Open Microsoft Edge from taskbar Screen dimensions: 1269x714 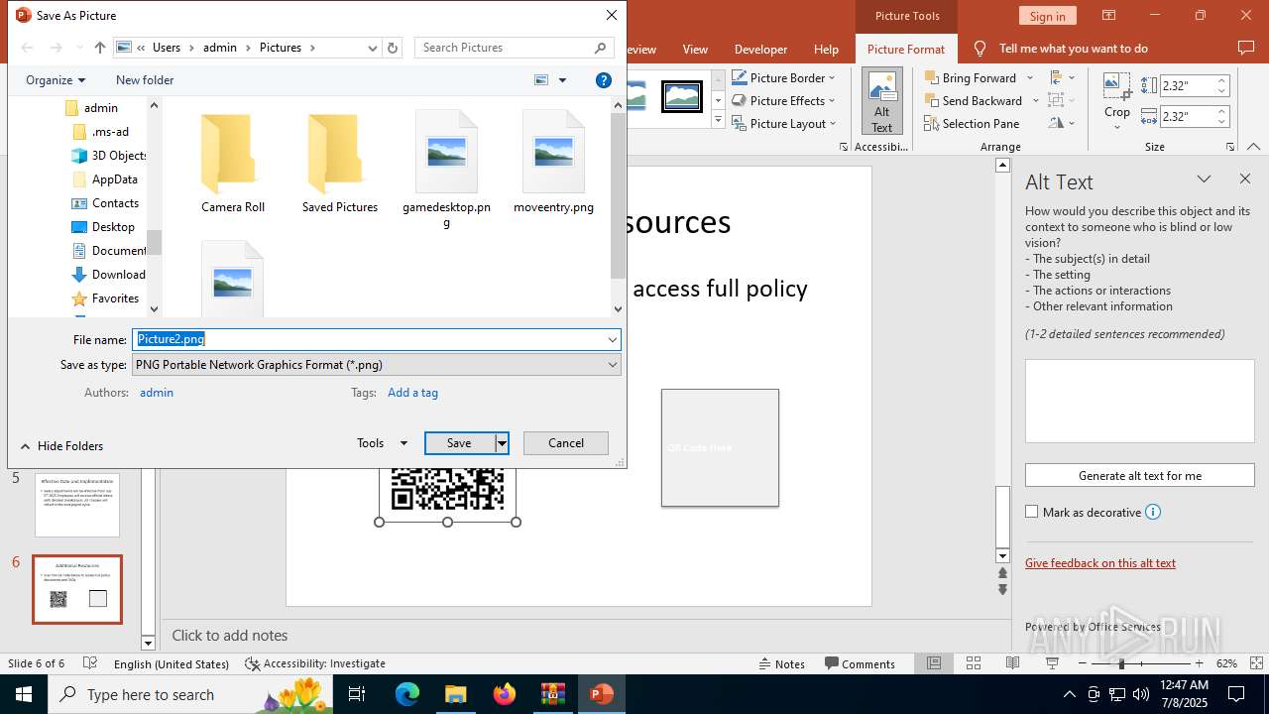[407, 694]
